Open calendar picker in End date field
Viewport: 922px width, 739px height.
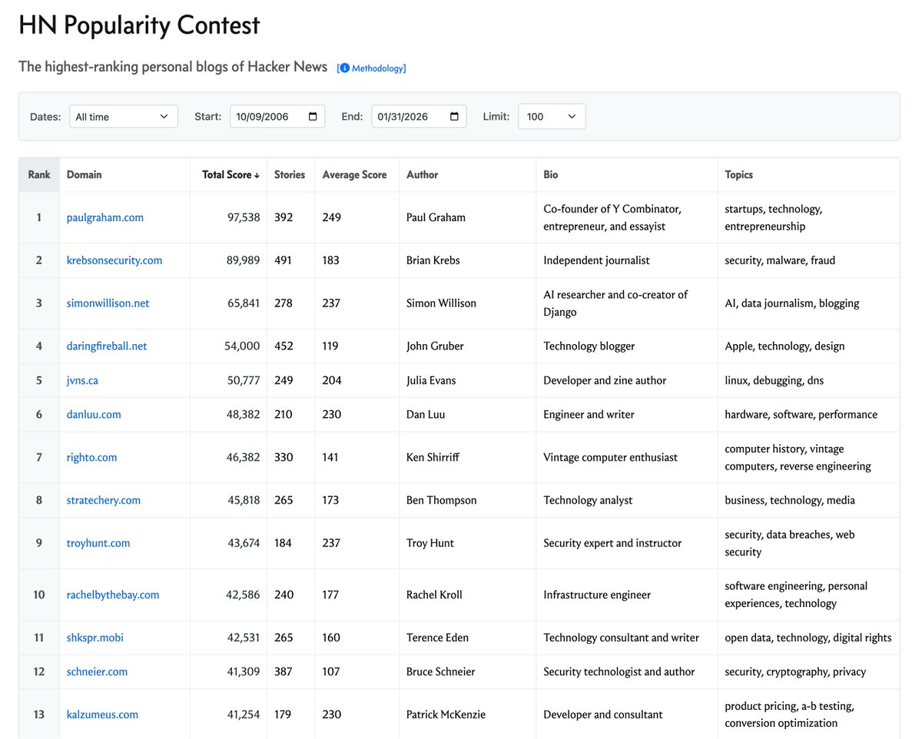[x=454, y=117]
